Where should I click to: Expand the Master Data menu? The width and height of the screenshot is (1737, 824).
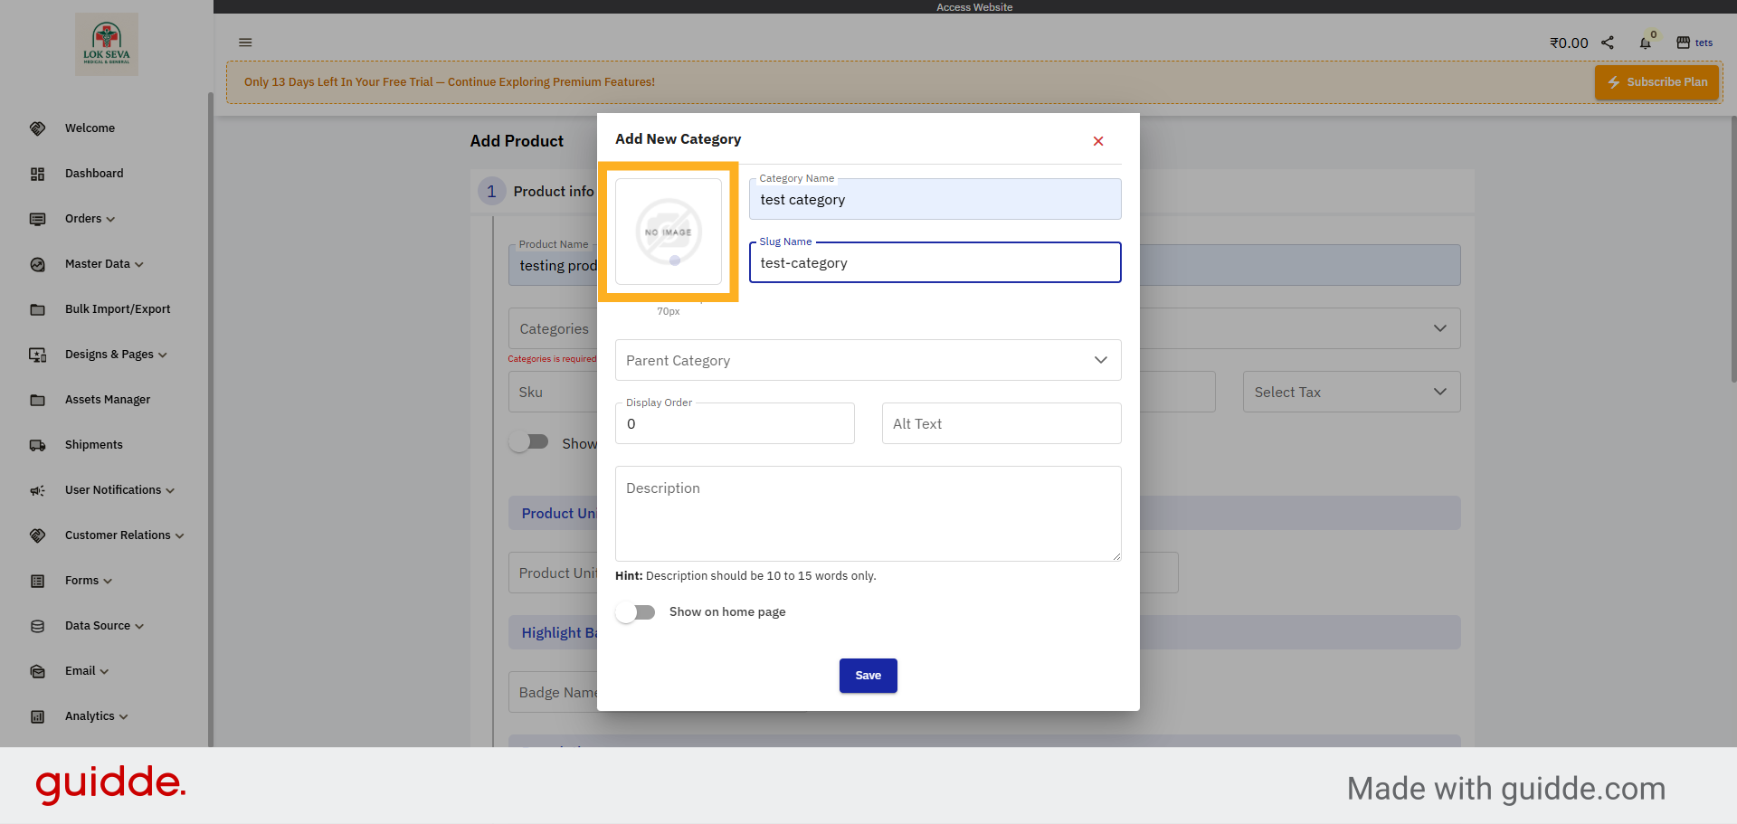[x=103, y=264]
